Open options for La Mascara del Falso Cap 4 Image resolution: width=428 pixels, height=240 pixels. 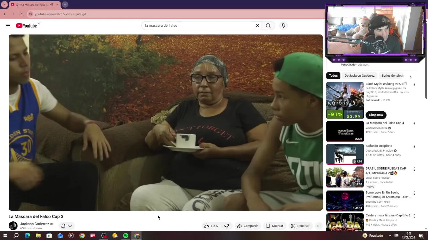414,124
